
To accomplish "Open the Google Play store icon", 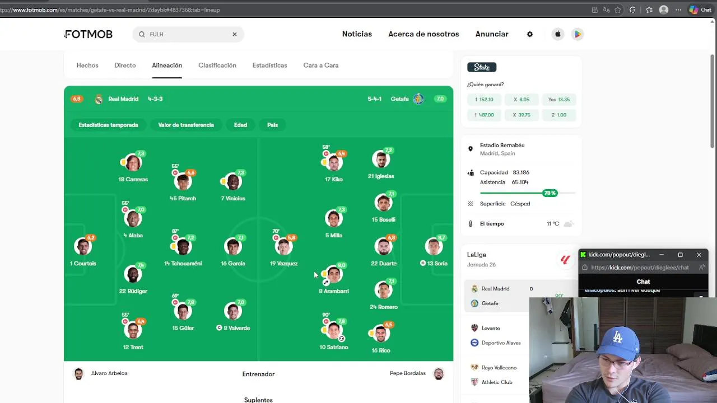I will click(x=578, y=34).
